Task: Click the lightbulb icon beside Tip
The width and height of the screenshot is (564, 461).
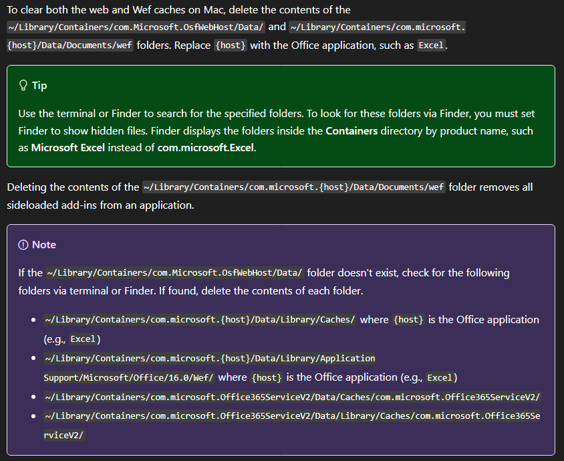Action: click(x=23, y=86)
